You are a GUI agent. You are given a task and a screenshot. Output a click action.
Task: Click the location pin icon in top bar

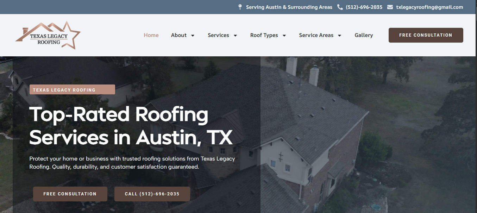click(240, 7)
